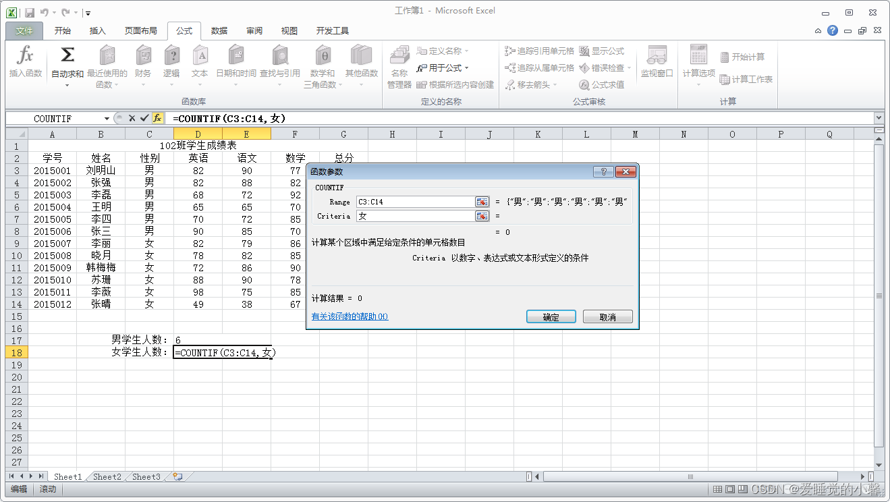Click the insert new worksheet tab icon
The width and height of the screenshot is (890, 502).
[x=177, y=476]
